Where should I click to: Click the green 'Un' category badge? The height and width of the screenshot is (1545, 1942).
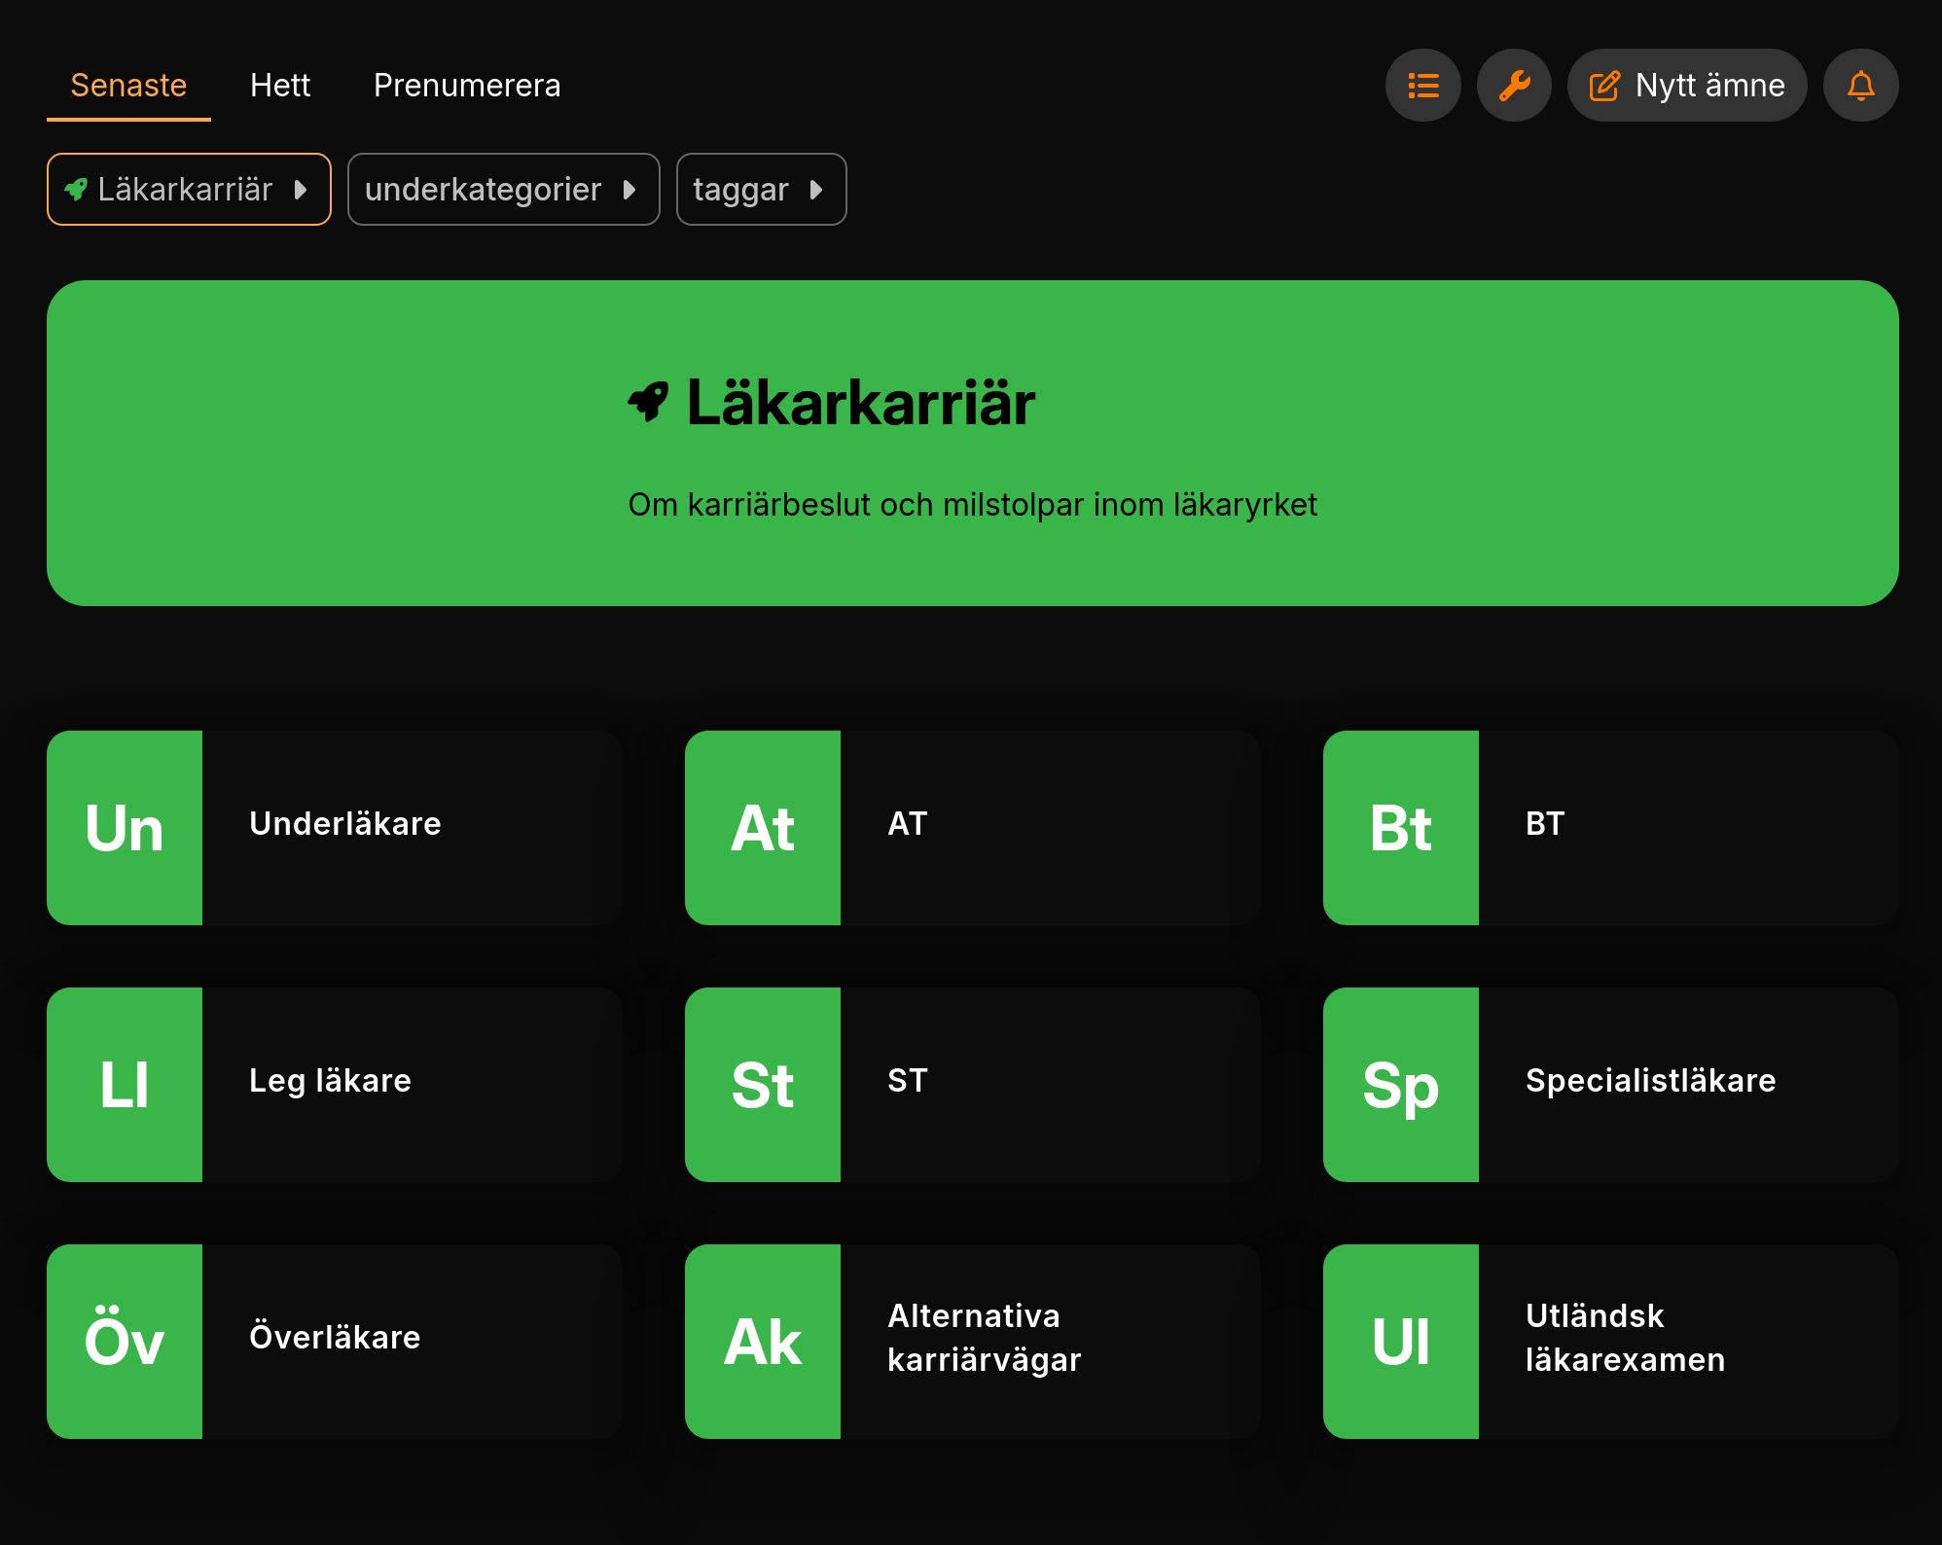click(125, 828)
